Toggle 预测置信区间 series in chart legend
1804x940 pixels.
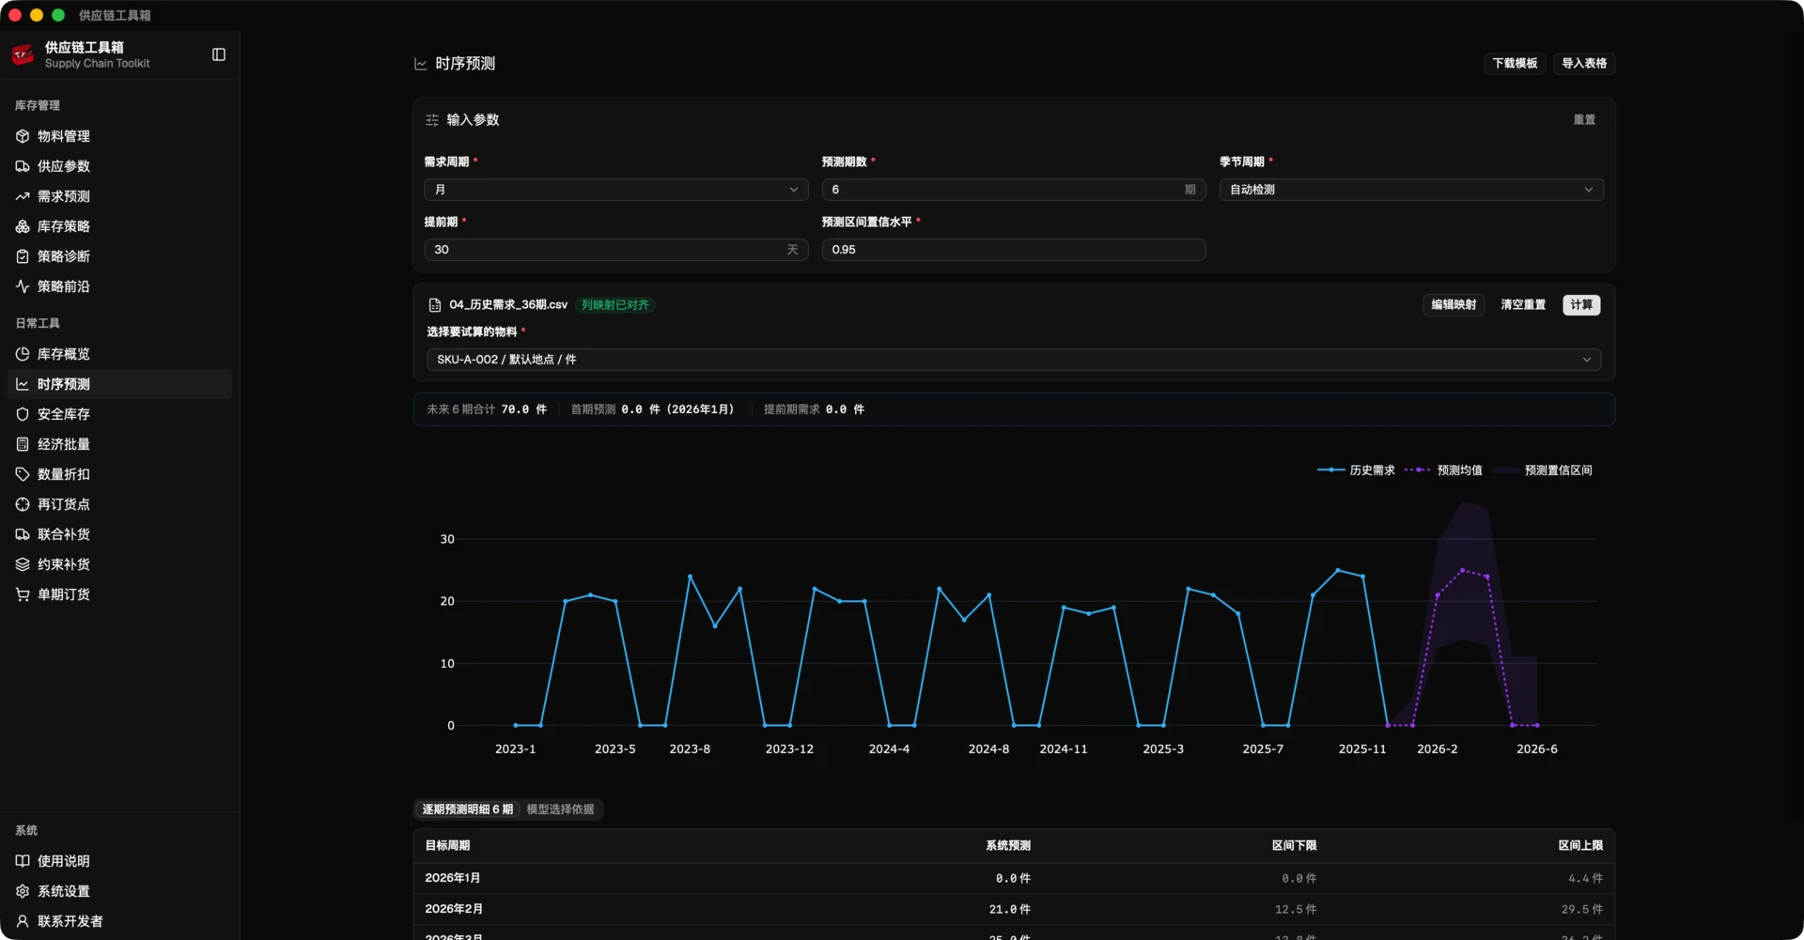click(1542, 470)
